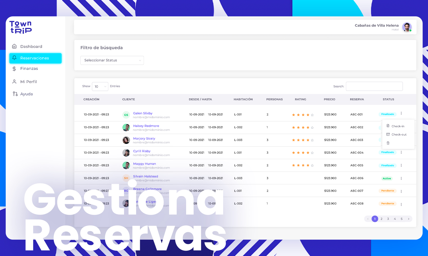The height and width of the screenshot is (256, 428).
Task: Sort by STATUS column header
Action: point(388,99)
